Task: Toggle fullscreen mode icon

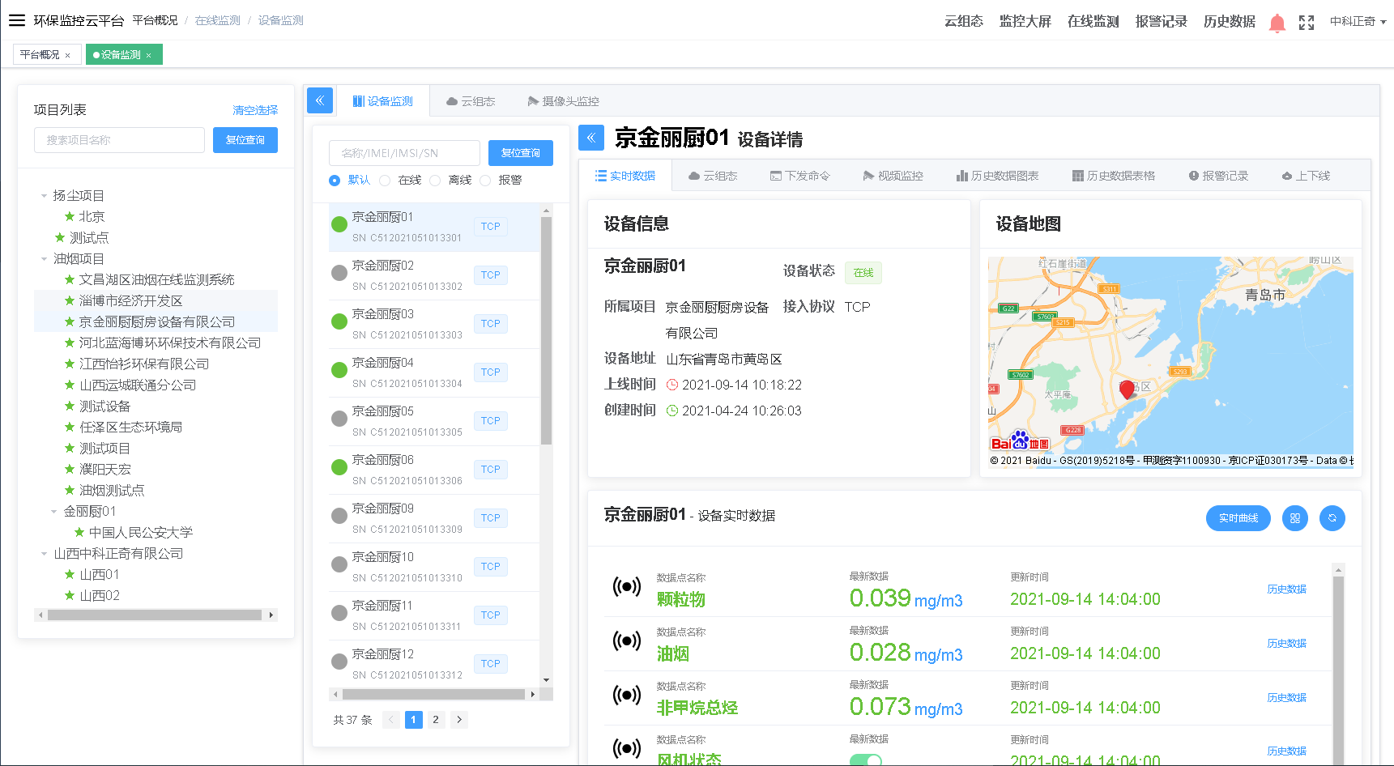Action: [1306, 23]
